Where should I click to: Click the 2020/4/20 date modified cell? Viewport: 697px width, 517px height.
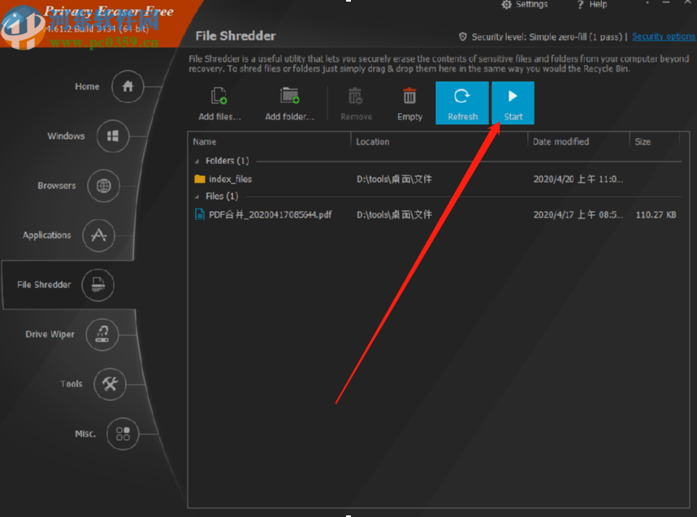coord(578,179)
